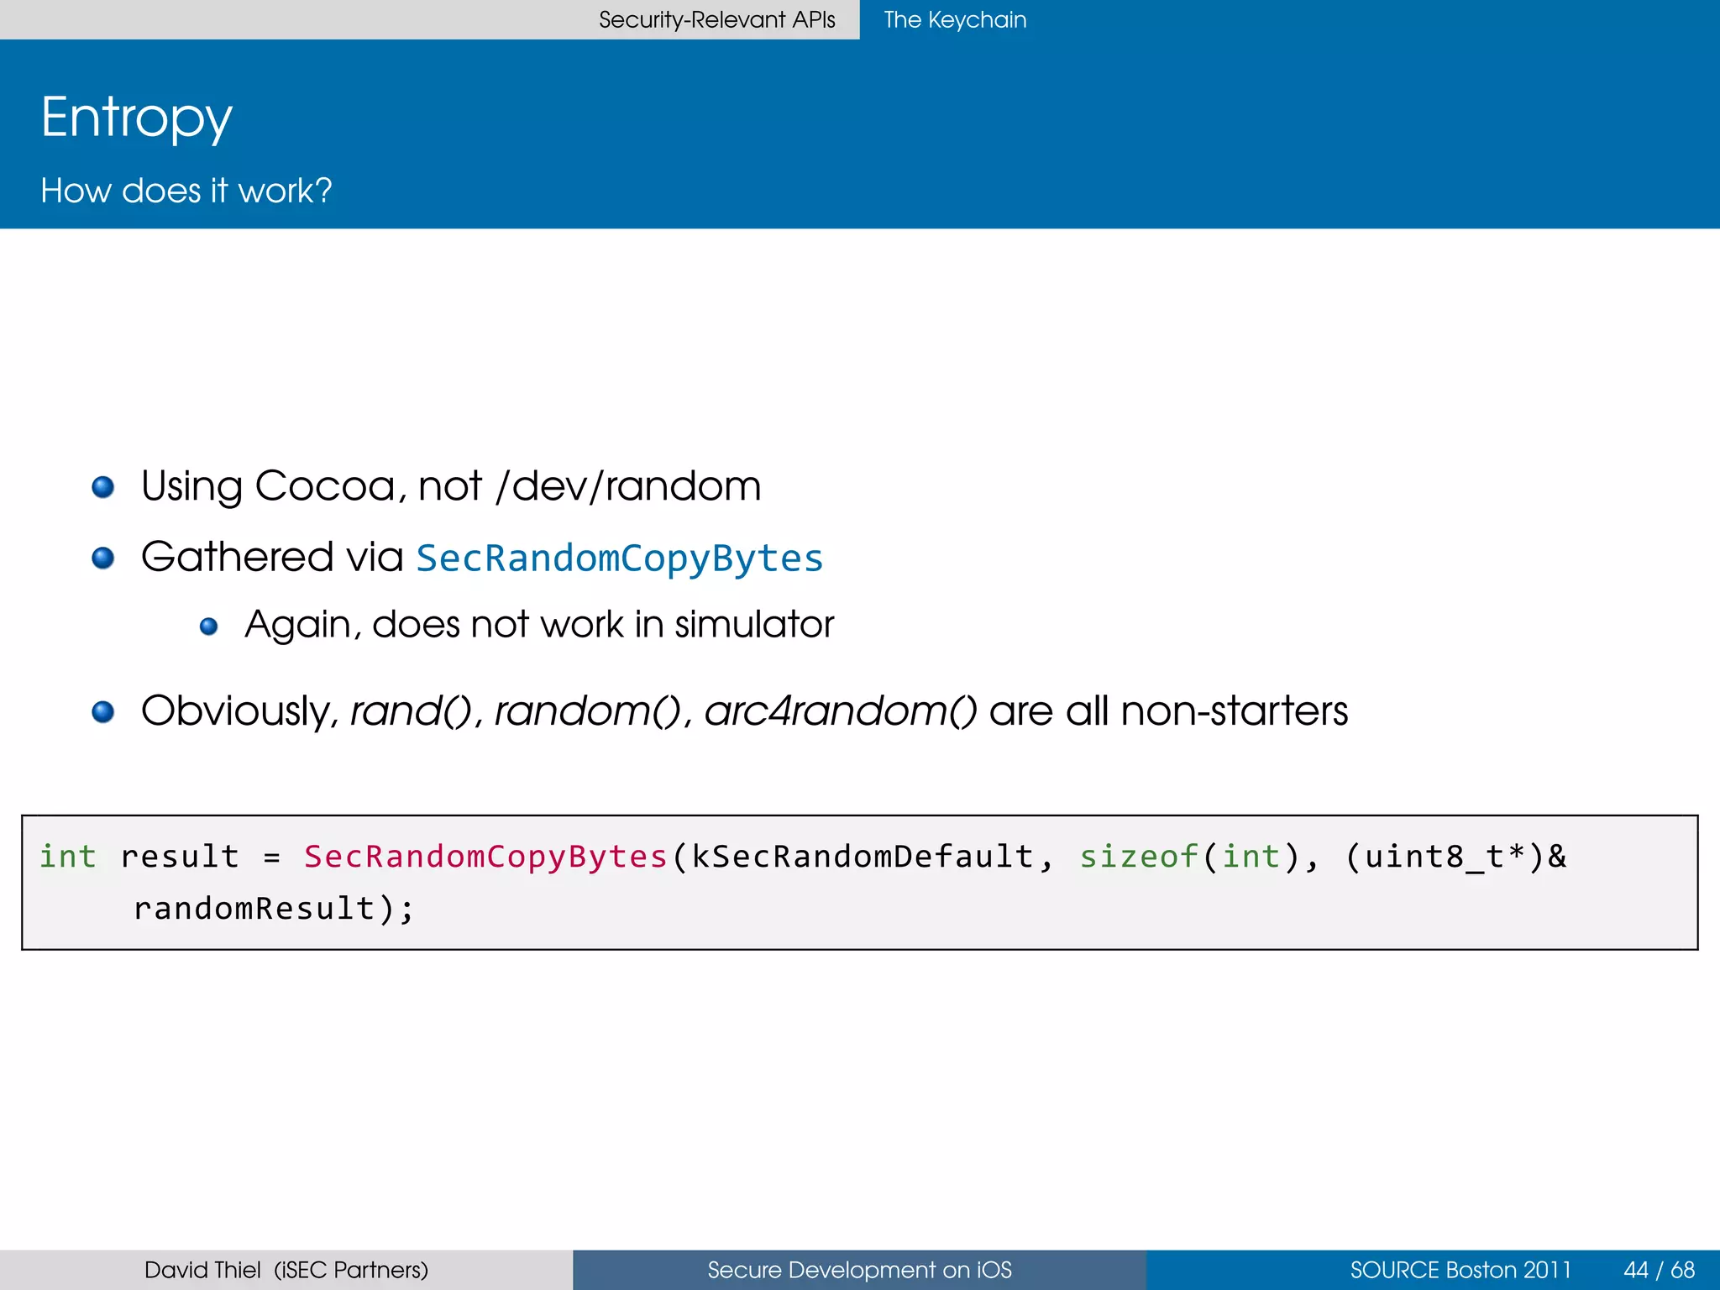Select 'Again, does not work in simulator' sub-bullet
The width and height of the screenshot is (1720, 1290).
539,625
